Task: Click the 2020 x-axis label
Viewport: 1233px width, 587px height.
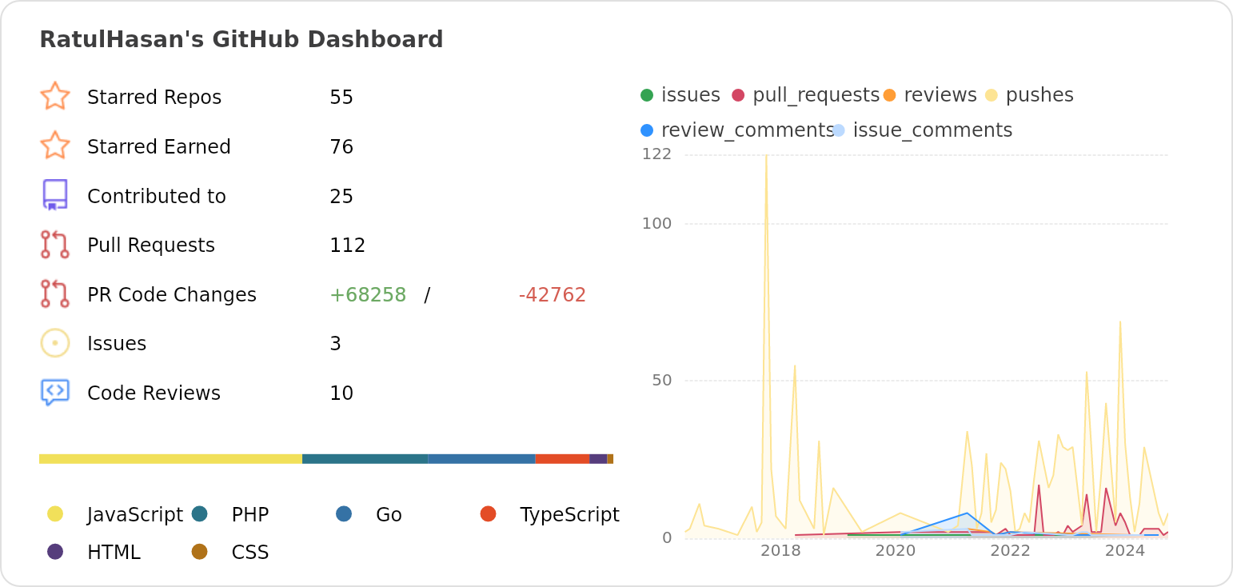Action: (896, 551)
